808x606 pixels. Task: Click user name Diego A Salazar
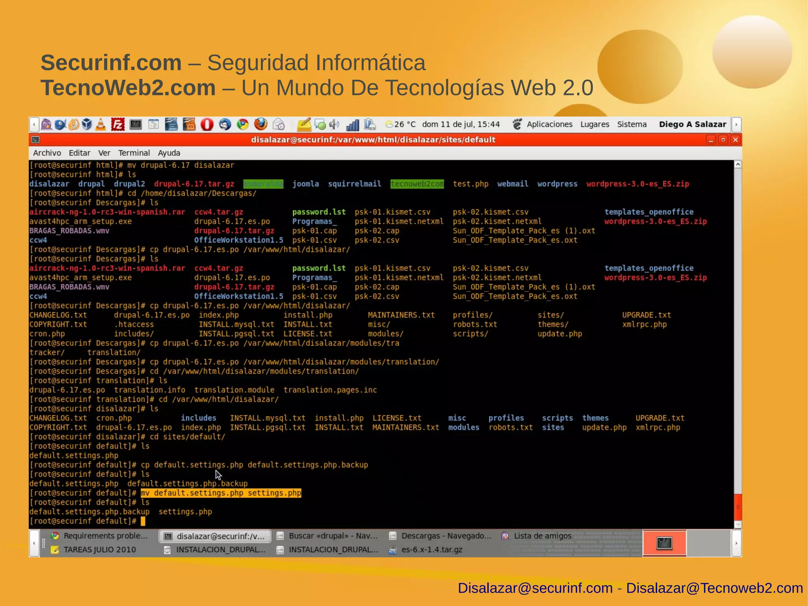pos(692,124)
